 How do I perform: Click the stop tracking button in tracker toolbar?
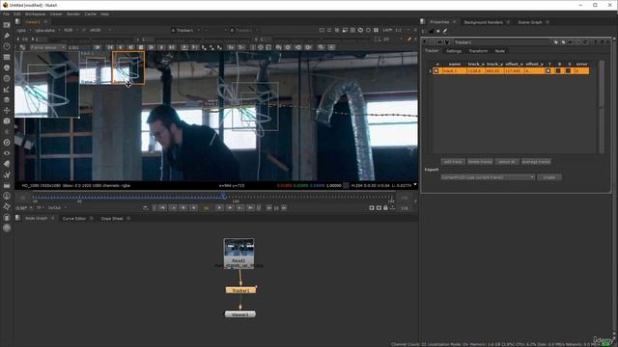pos(141,47)
